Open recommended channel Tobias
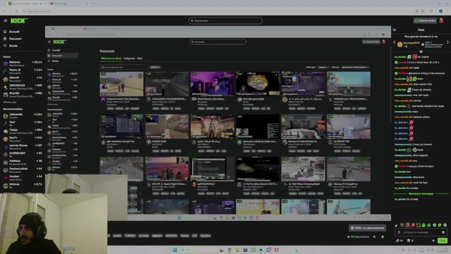Viewport: 451px width, 254px height. tap(23, 131)
